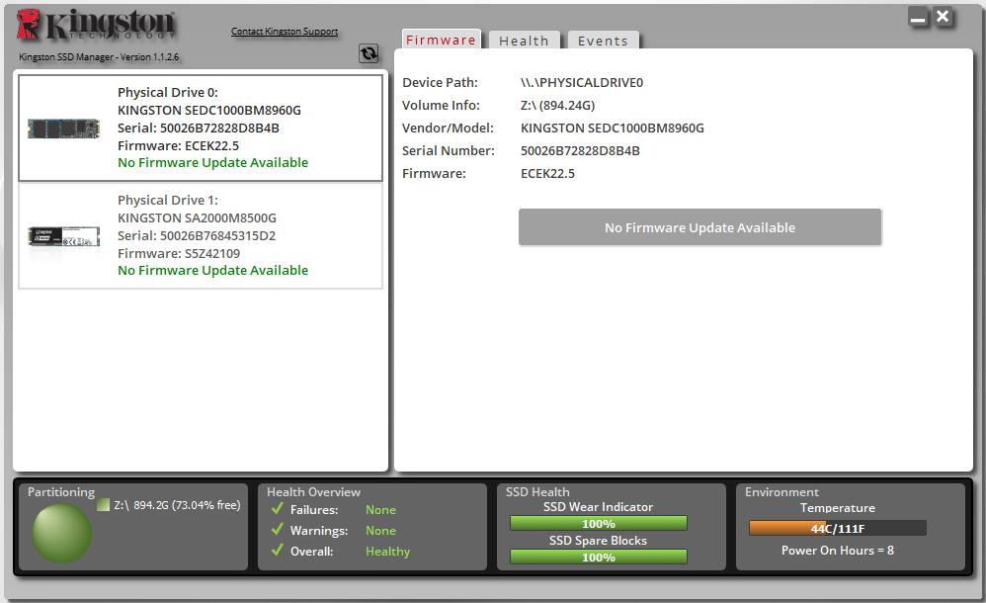Click the version label Kingston SSD Manager 1.1.2.6
The height and width of the screenshot is (603, 986).
tap(99, 56)
